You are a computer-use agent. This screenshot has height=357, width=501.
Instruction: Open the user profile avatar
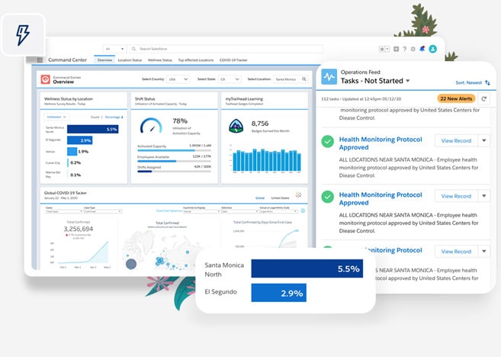432,49
